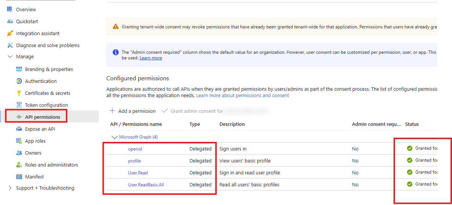Click the checkmark icon beside Grant admin consent
The width and height of the screenshot is (452, 205).
coord(165,111)
